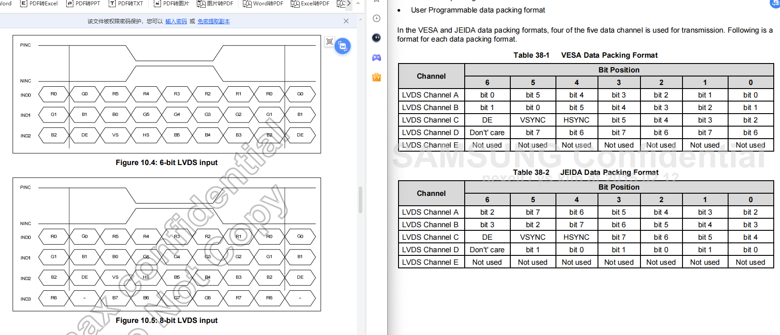The width and height of the screenshot is (780, 335).
Task: Click the Table 38-1 VESA Data Packing Format title
Action: point(585,55)
